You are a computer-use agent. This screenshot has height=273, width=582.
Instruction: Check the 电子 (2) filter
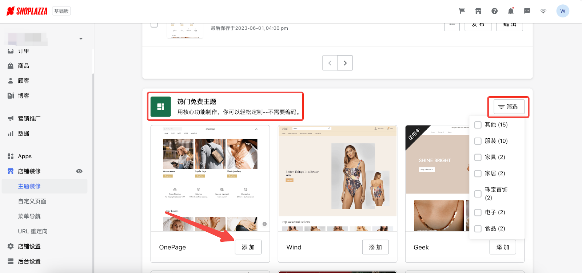pos(478,212)
